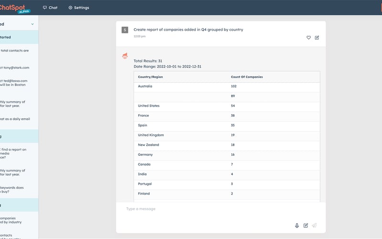
Task: Select the sidebar prompt about total contacts
Action: 14,51
